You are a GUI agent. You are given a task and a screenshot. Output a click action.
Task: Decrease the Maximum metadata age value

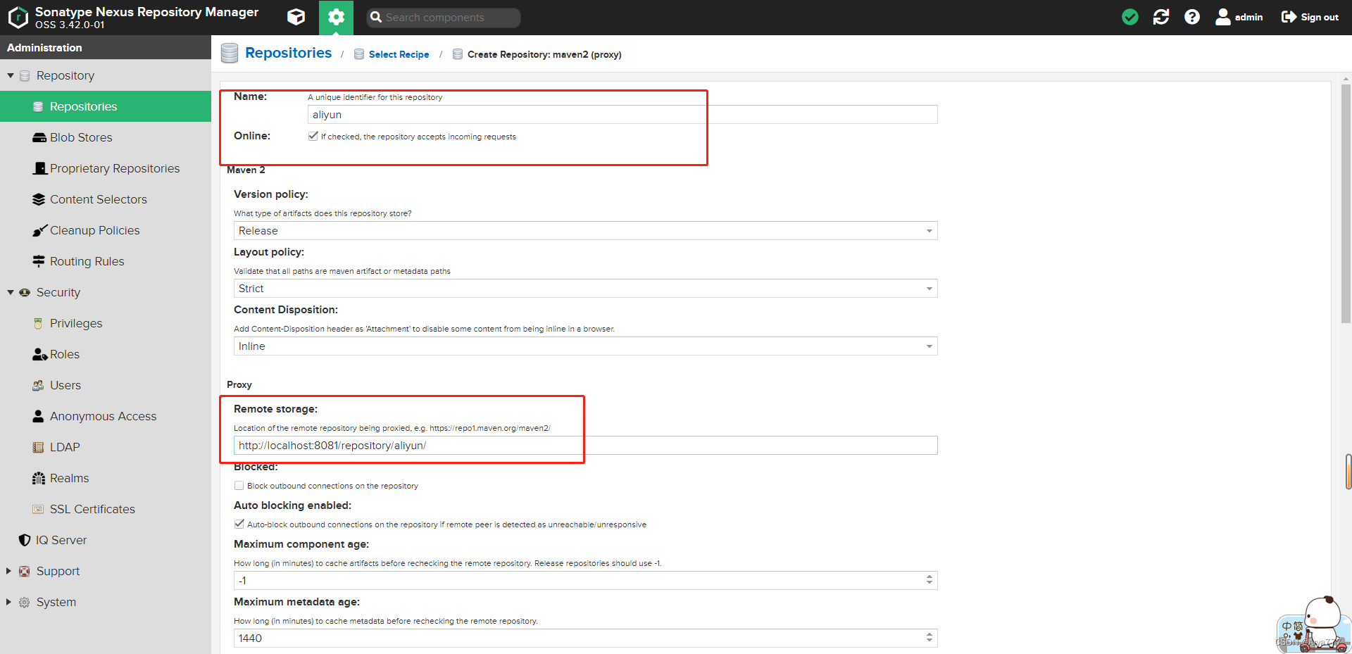(x=930, y=642)
